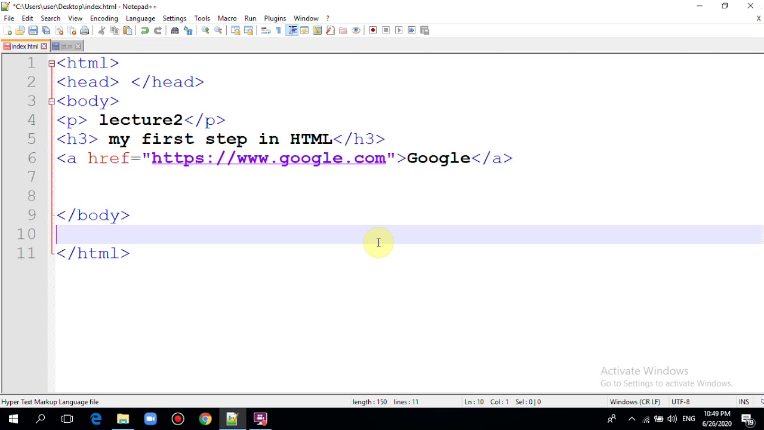Screen dimensions: 764x430
Task: Click line 7 in the editor
Action: (409, 177)
